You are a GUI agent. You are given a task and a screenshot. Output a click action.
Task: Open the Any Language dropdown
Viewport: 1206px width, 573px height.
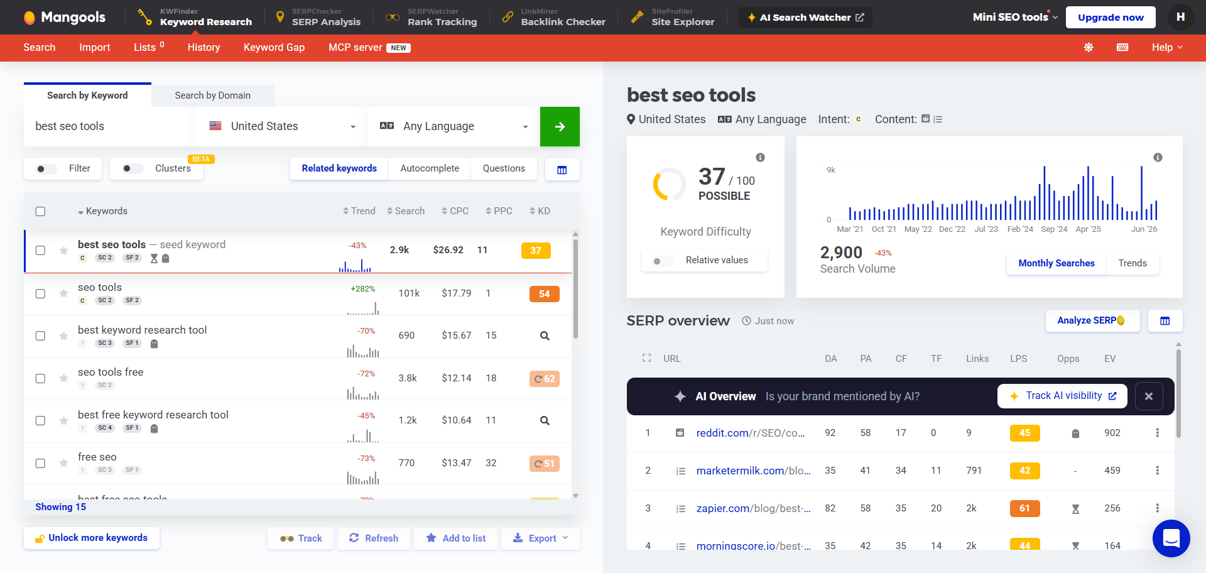454,126
